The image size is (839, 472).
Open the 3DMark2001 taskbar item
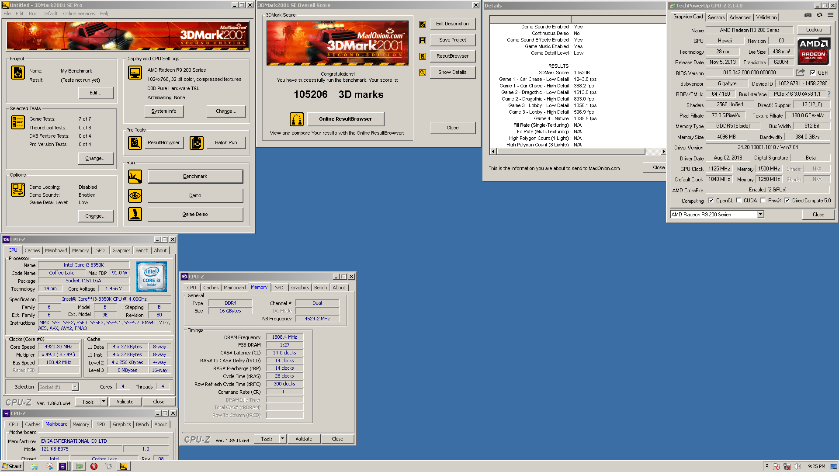[124, 466]
